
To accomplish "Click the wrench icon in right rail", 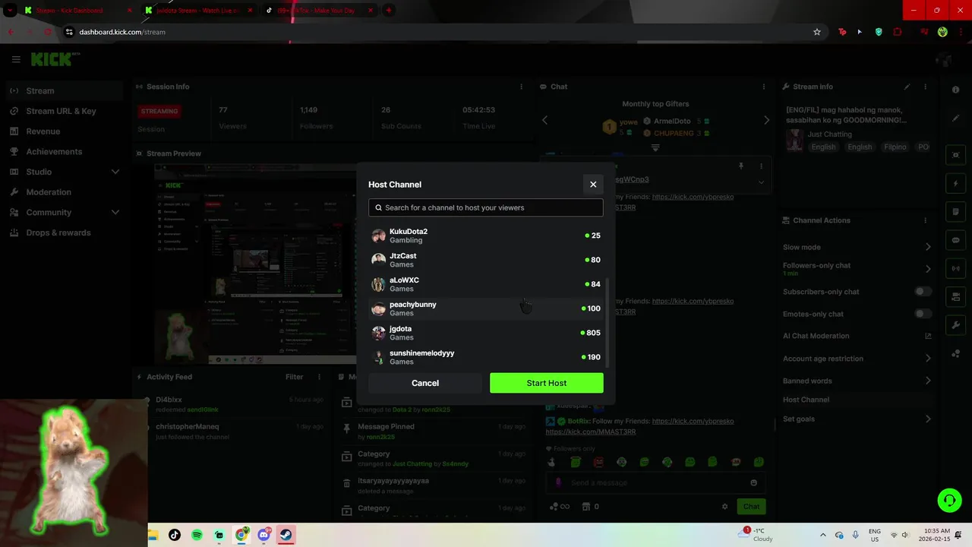I will tap(955, 325).
